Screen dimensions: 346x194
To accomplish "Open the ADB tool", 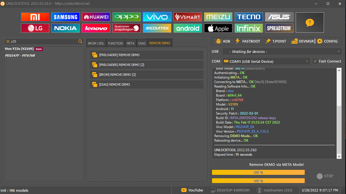I will coord(223,41).
